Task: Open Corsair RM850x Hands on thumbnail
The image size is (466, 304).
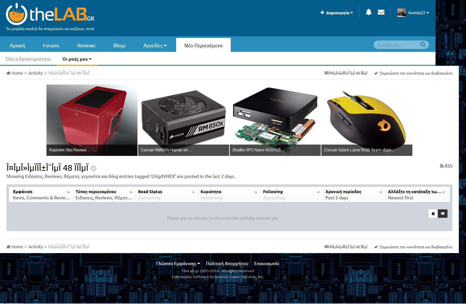Action: 184,120
